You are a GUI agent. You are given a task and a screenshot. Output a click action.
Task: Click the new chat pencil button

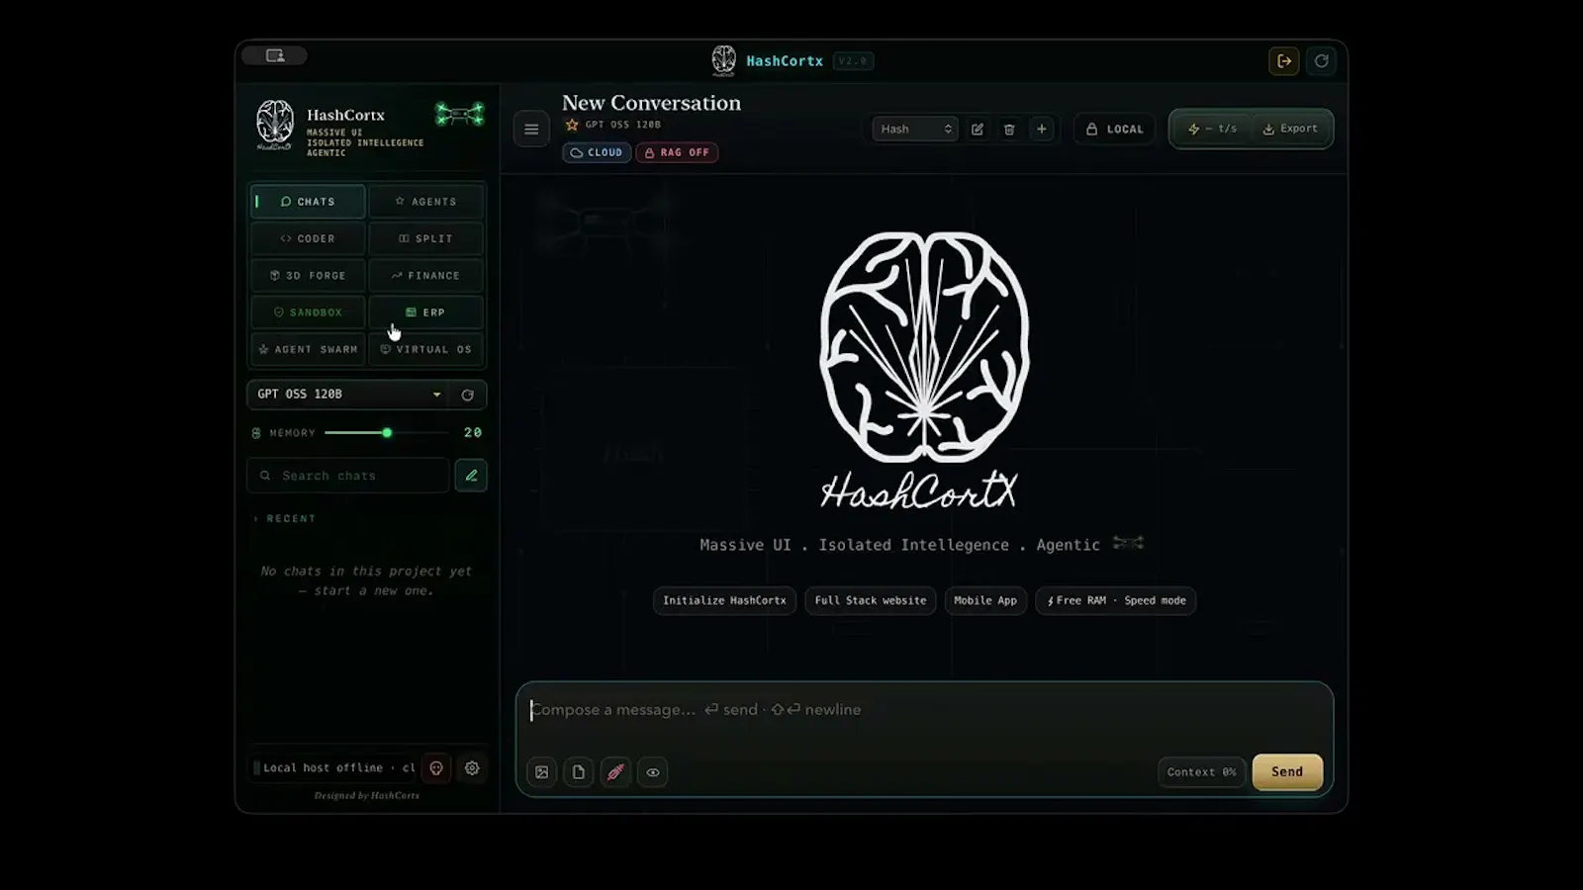471,476
